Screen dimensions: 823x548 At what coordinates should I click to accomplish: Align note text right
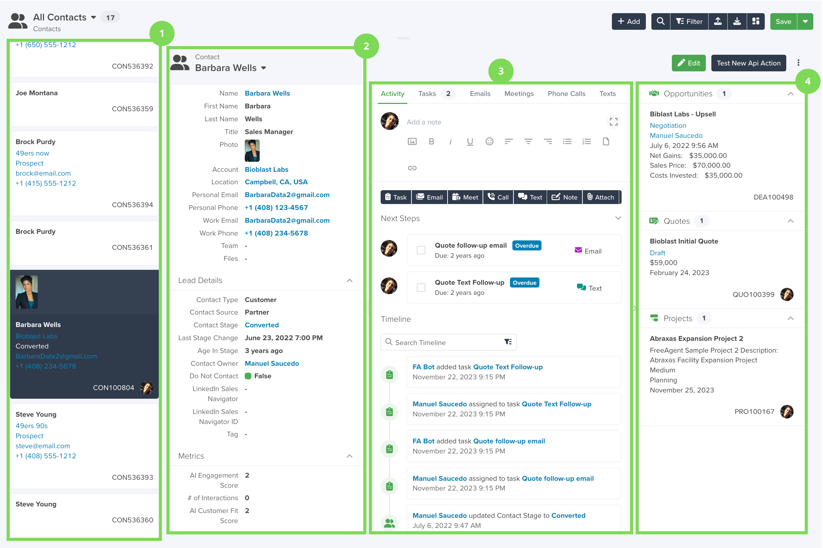coord(547,142)
